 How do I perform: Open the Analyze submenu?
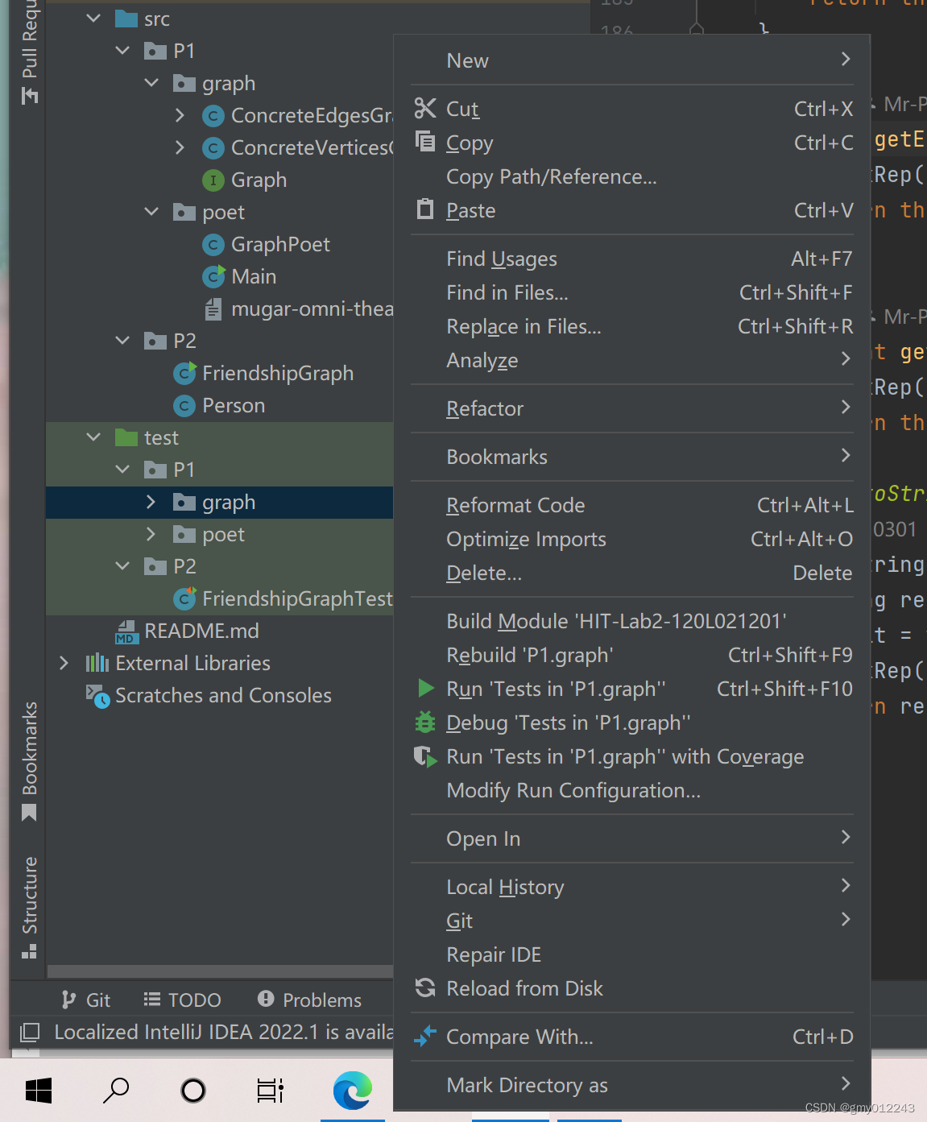coord(631,360)
